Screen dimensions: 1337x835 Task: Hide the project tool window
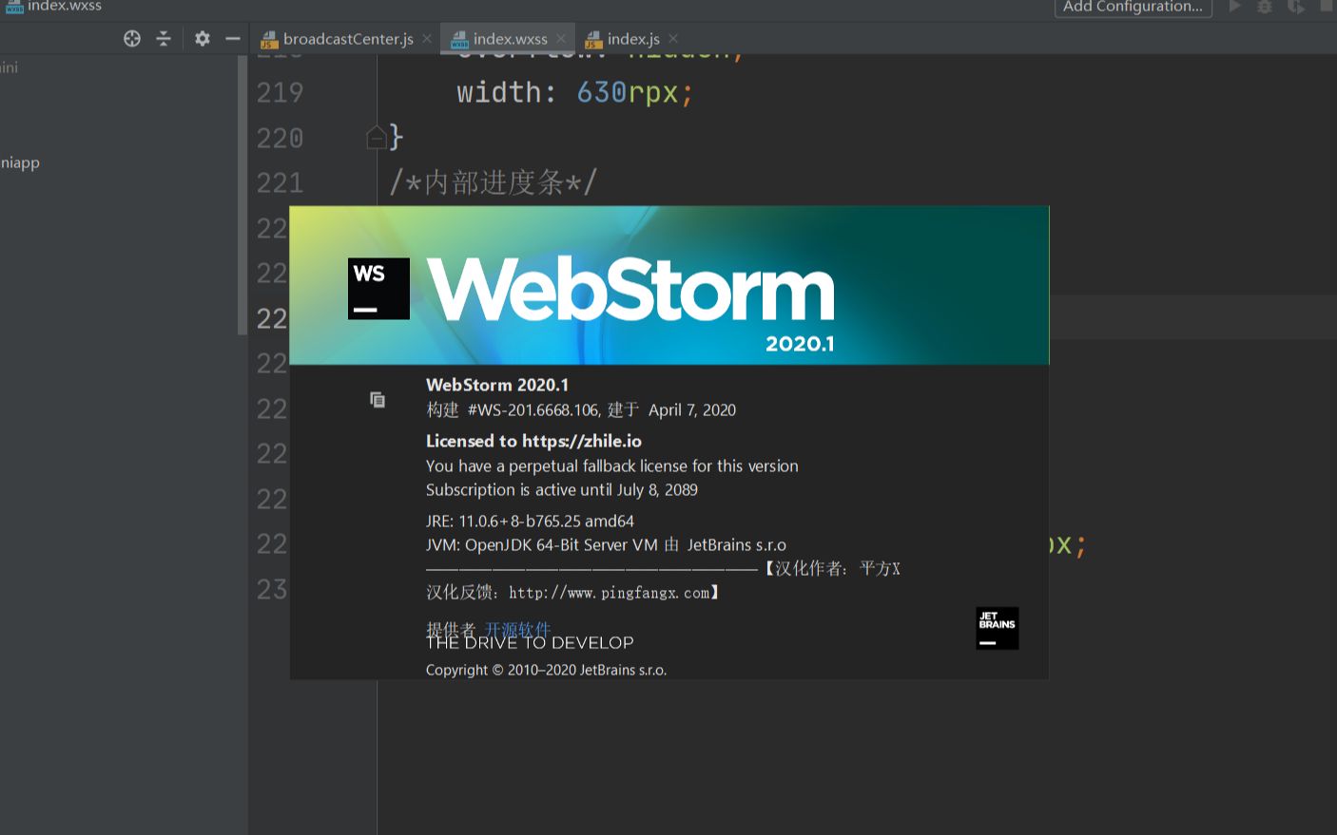pos(233,38)
